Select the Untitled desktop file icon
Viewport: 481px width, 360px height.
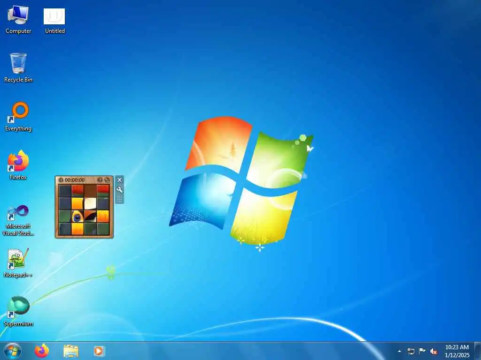[54, 20]
